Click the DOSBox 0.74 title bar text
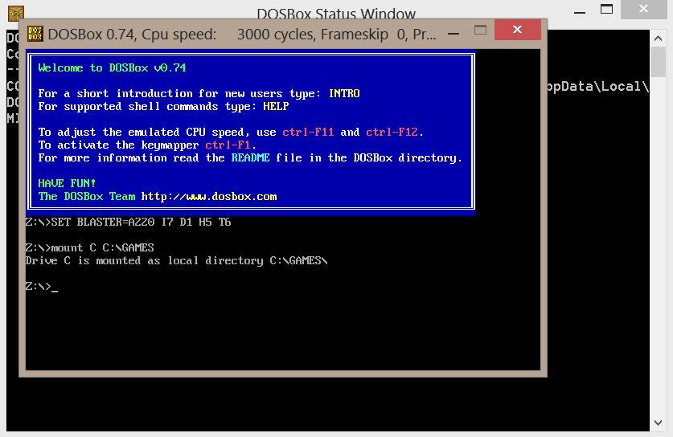 point(242,34)
